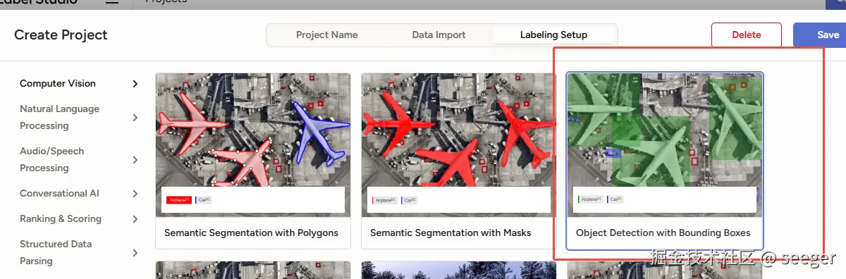Click the Delete button
Image resolution: width=846 pixels, height=279 pixels.
pos(747,35)
